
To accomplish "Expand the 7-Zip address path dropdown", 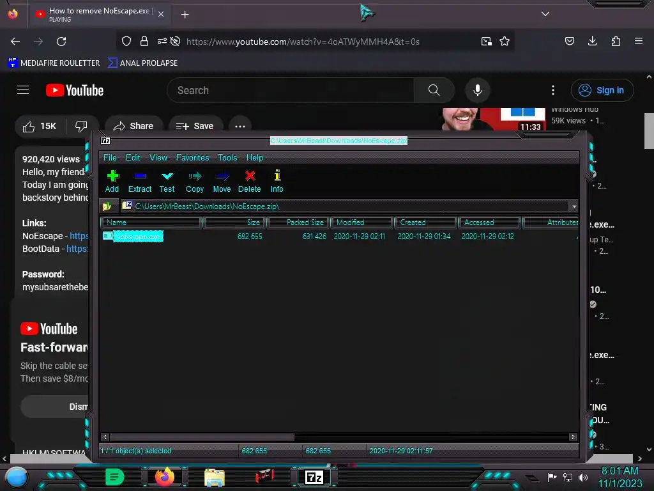I will 574,207.
